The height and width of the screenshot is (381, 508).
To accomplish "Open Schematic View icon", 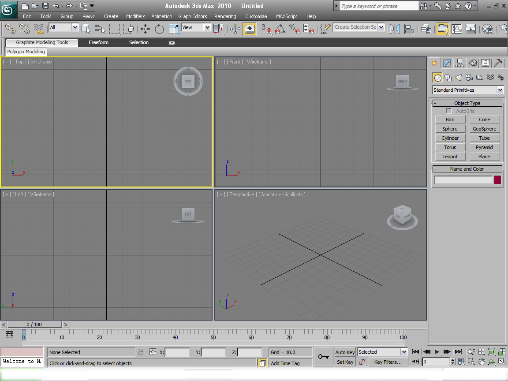I will 471,29.
